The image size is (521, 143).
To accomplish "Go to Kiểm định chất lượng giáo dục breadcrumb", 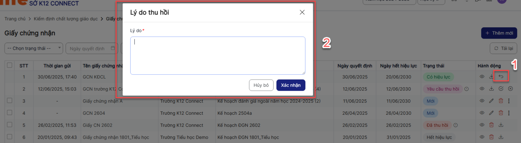I will click(66, 19).
